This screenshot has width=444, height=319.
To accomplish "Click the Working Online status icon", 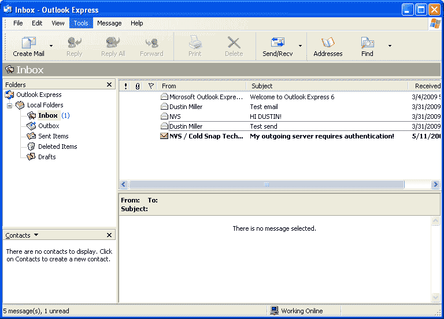I will click(x=274, y=310).
